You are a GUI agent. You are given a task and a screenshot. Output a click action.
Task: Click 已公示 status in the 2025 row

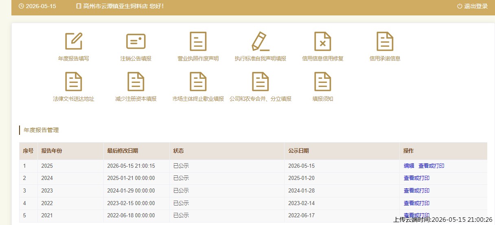tap(181, 166)
